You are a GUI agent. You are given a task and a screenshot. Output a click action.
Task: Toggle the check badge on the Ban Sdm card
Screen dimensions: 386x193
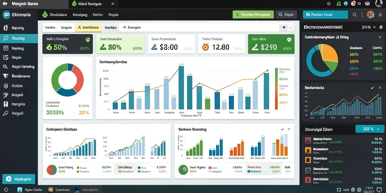coord(289,39)
